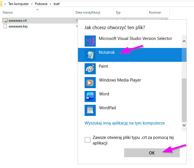Click the breadcrumb chevron after Ten komputer
Viewport: 194px width, 168px height.
tap(32, 4)
